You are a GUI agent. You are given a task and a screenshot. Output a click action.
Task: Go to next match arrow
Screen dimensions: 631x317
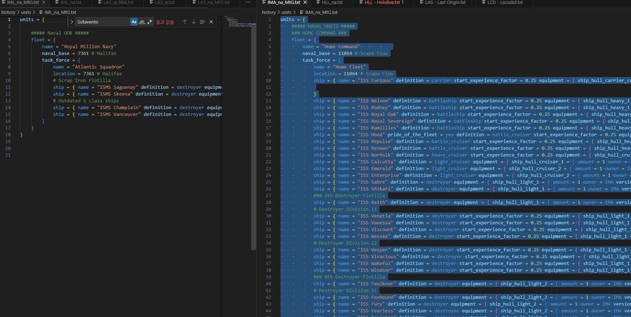[194, 22]
